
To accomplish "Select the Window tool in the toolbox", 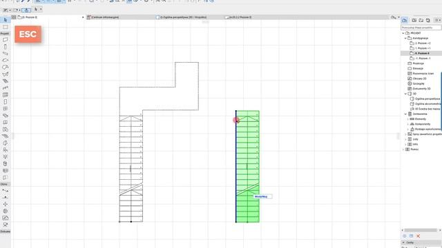I will tap(6, 109).
